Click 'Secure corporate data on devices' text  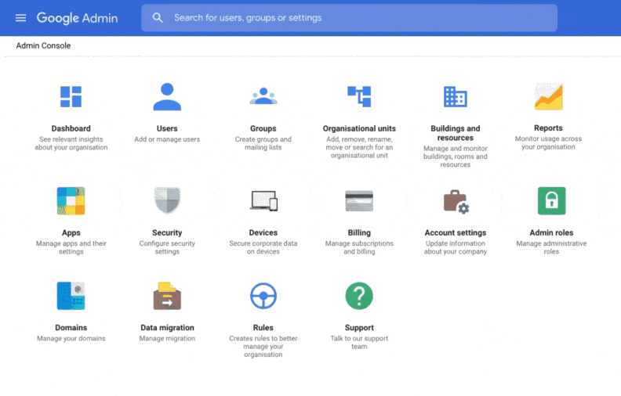(263, 248)
